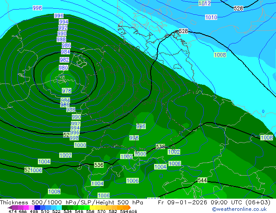Pick the bright lime green legend swatch

[87, 207]
